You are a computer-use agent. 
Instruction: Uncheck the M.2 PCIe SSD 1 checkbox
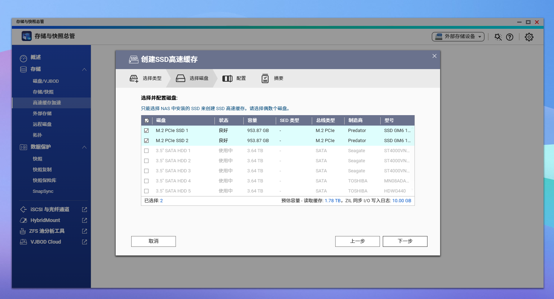click(x=146, y=131)
